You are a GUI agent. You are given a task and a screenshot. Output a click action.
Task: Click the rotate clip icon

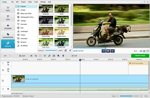coord(45,56)
